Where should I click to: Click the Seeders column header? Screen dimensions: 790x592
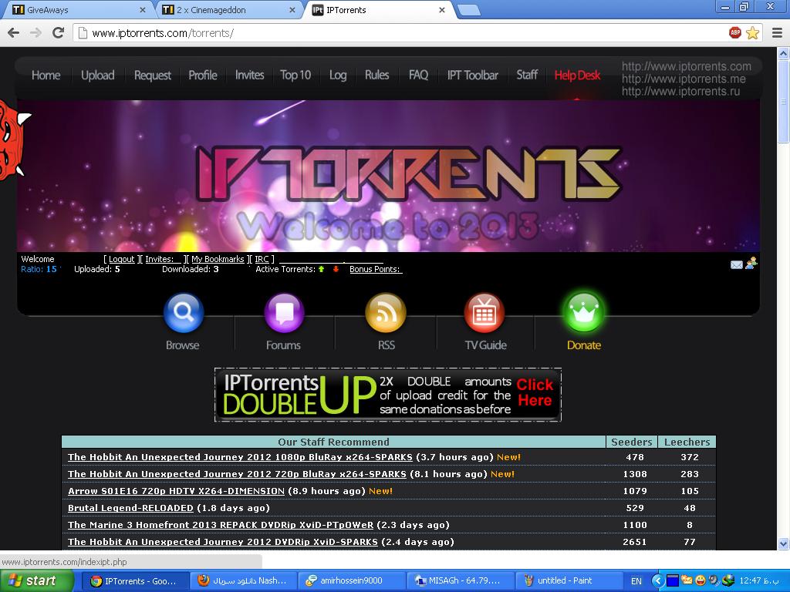coord(631,442)
